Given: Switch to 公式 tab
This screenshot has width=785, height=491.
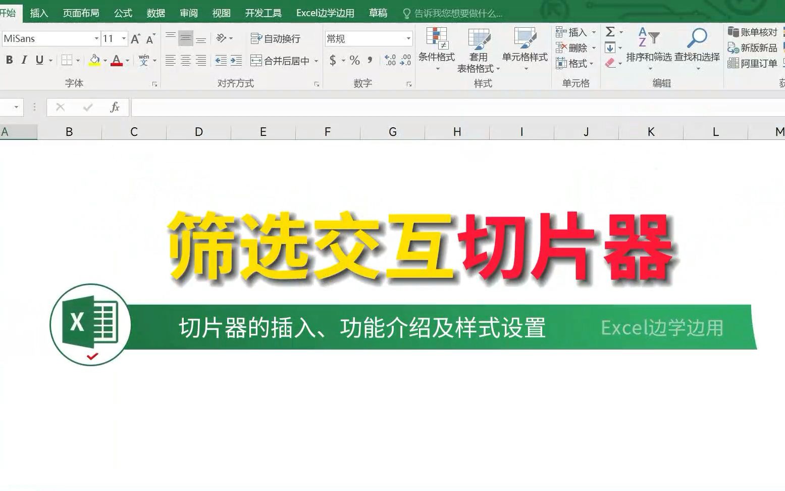Looking at the screenshot, I should [x=123, y=13].
